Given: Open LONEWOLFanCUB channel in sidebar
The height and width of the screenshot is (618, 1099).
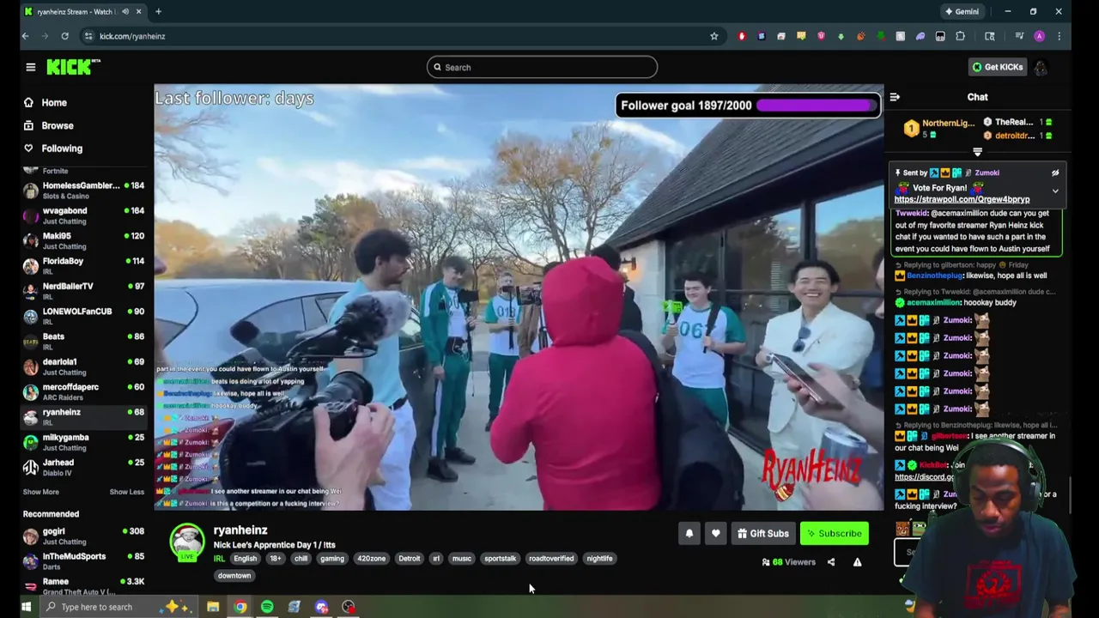Looking at the screenshot, I should pos(83,316).
